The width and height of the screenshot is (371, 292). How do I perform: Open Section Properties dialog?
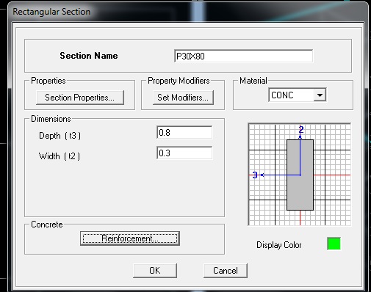coord(80,98)
